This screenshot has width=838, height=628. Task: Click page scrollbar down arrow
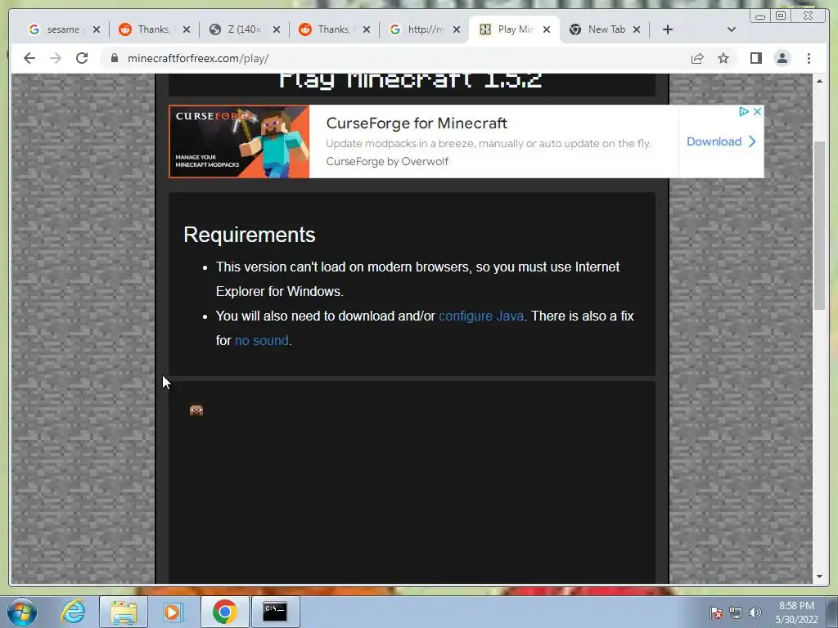[819, 576]
